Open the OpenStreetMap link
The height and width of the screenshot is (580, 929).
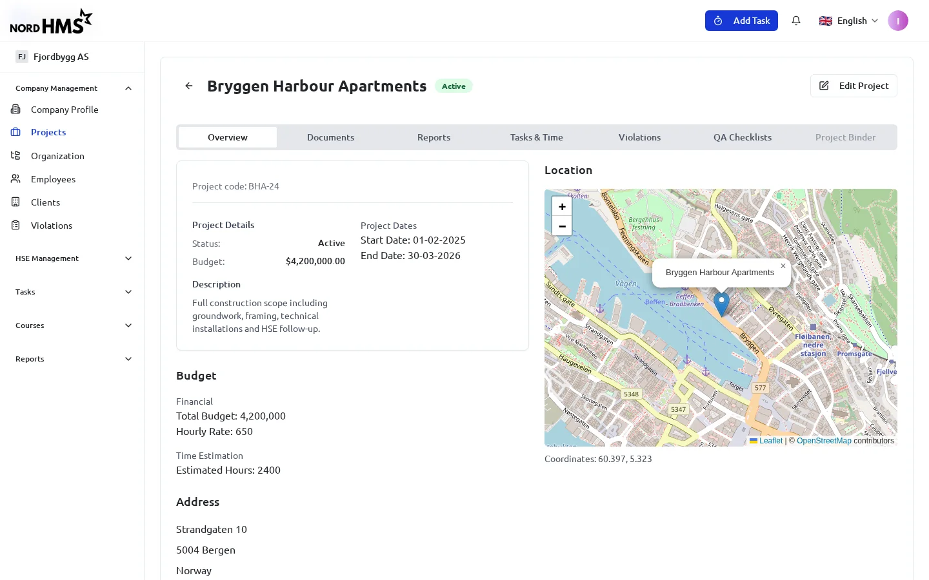(x=824, y=441)
